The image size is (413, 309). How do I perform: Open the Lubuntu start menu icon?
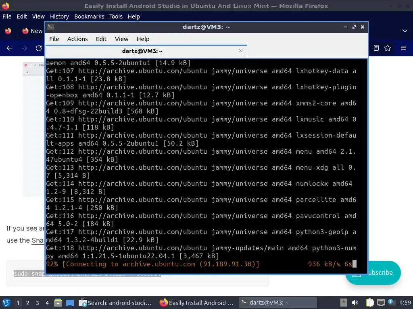6,303
